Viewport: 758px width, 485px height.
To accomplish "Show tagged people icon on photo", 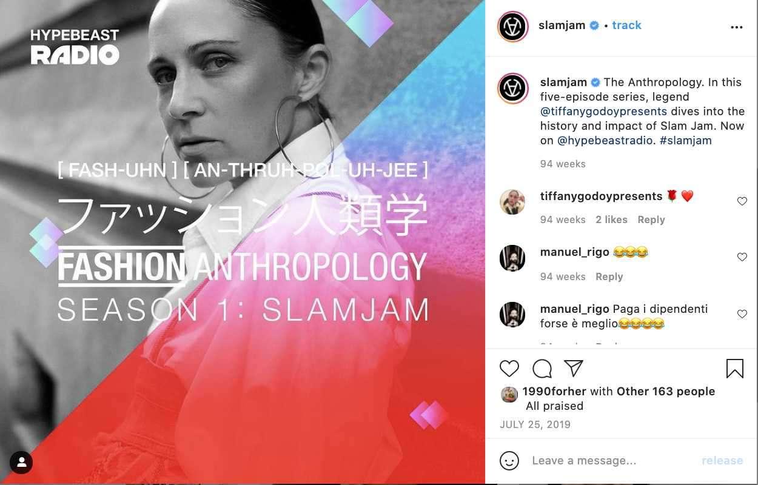I will tap(22, 463).
